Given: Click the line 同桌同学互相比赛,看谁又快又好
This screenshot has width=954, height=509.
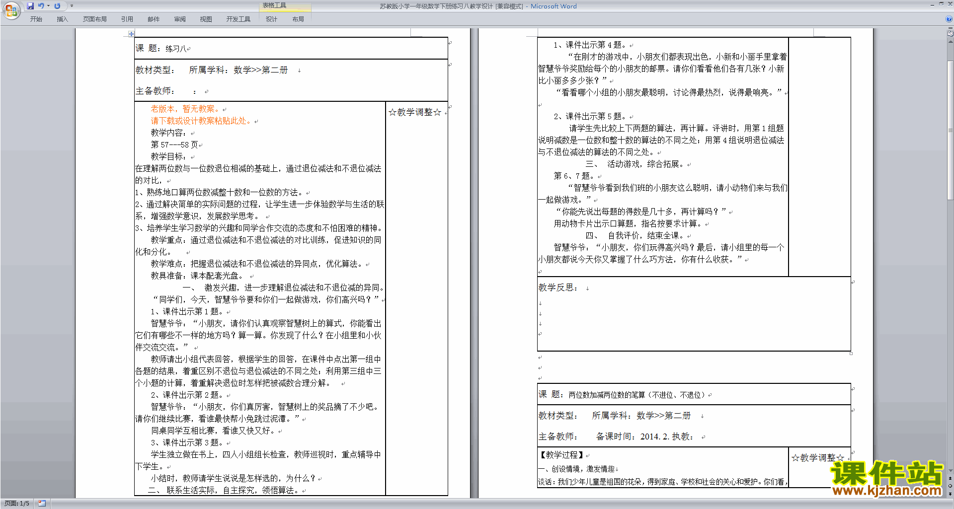Looking at the screenshot, I should pos(214,431).
